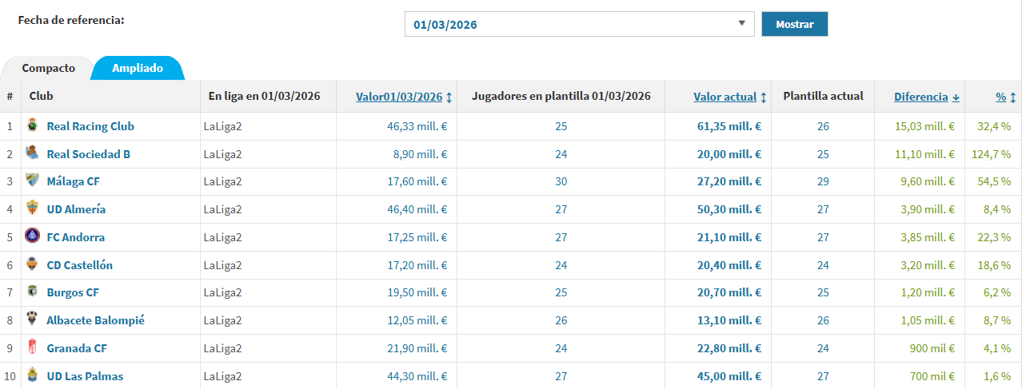This screenshot has width=1022, height=389.
Task: Click the FC Andorra crest icon
Action: tap(32, 236)
